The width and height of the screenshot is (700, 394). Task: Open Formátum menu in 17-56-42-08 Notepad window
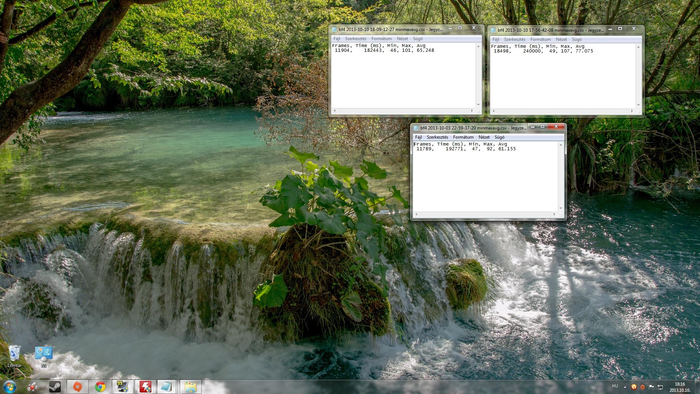tap(540, 39)
